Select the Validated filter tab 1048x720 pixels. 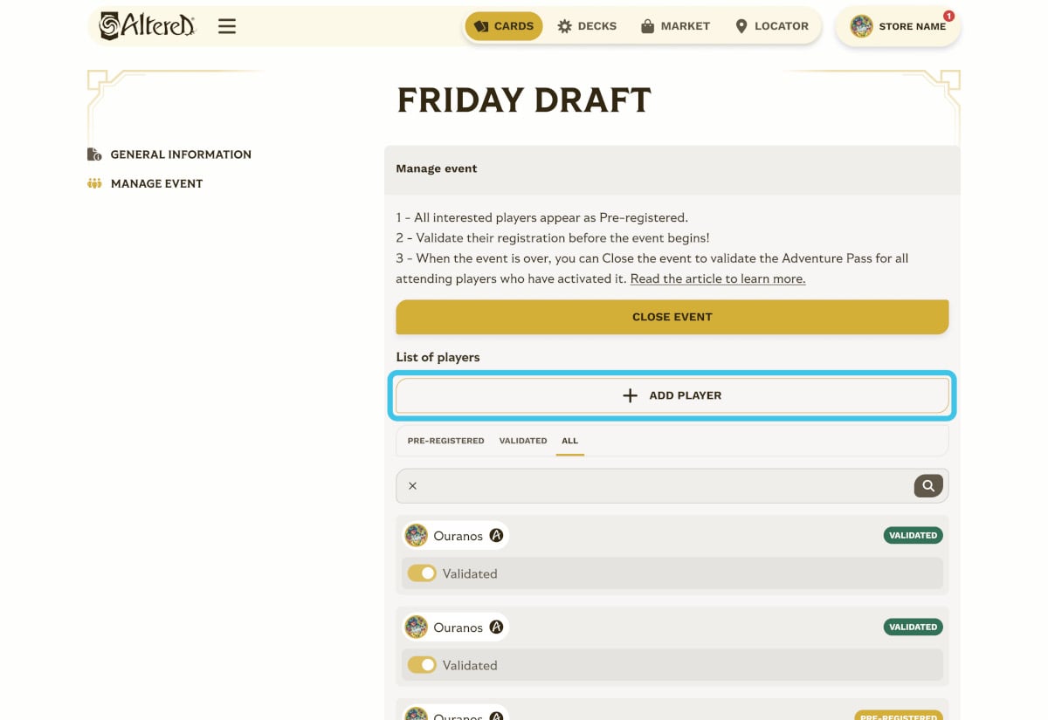click(523, 441)
